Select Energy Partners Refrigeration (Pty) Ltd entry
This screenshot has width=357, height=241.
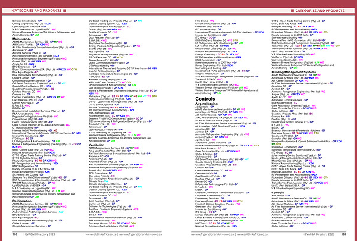[x=114, y=46]
